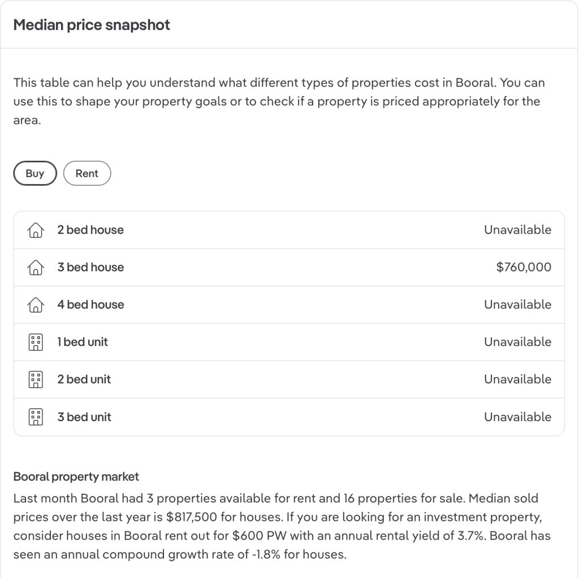Select the 4 bed house row label

[90, 305]
